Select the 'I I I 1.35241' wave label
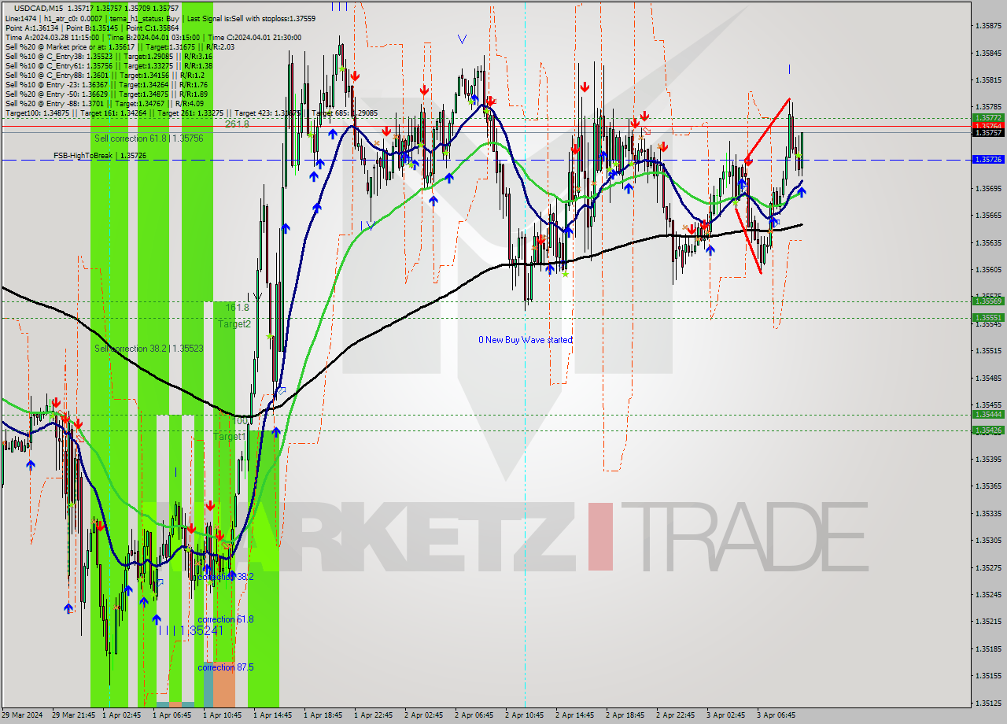The height and width of the screenshot is (724, 1007). point(191,630)
